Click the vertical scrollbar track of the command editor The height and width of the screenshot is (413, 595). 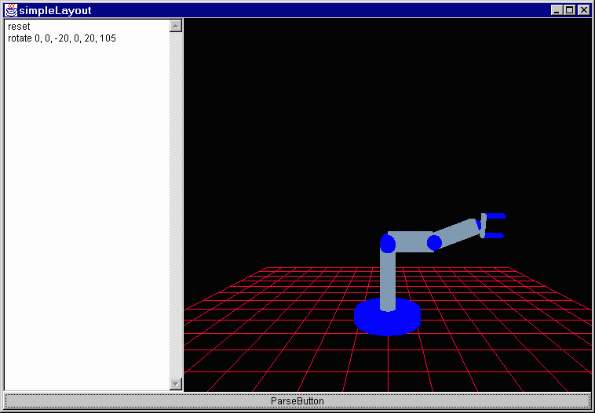(x=176, y=204)
